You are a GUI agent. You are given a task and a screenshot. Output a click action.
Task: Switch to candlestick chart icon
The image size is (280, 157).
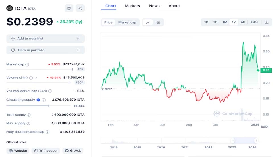(158, 22)
